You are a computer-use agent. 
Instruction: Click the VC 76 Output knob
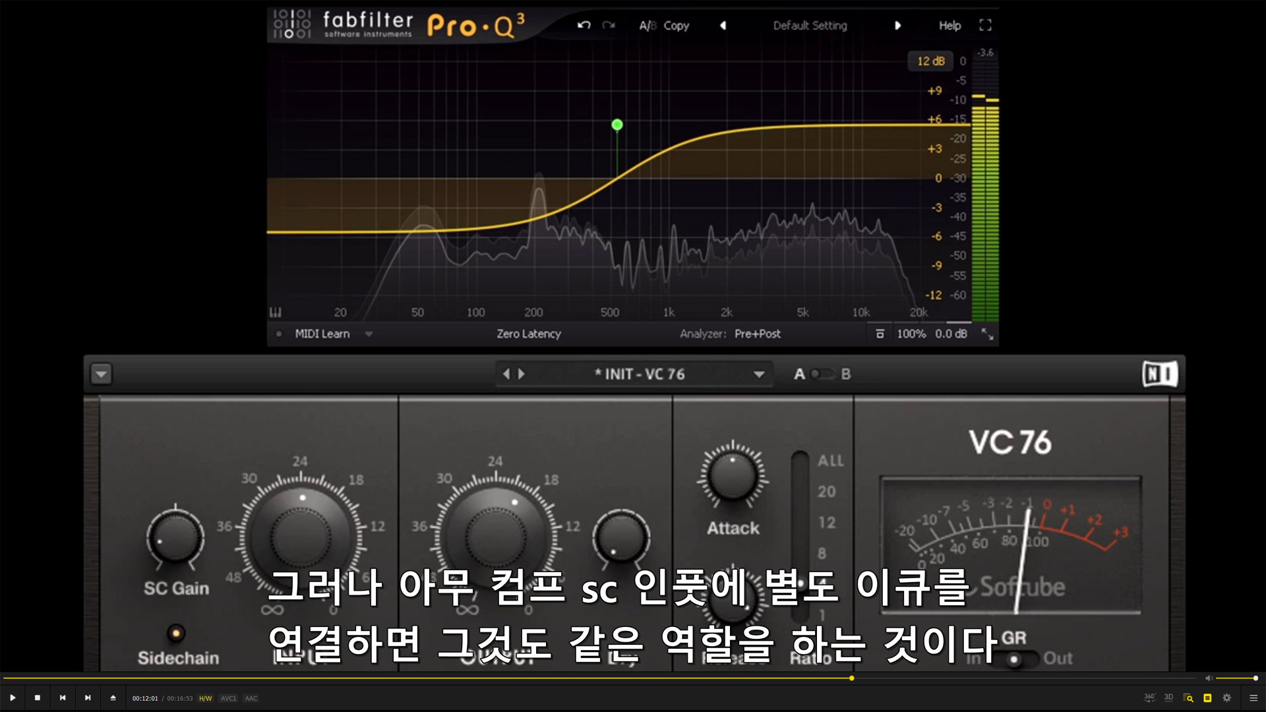pos(497,537)
